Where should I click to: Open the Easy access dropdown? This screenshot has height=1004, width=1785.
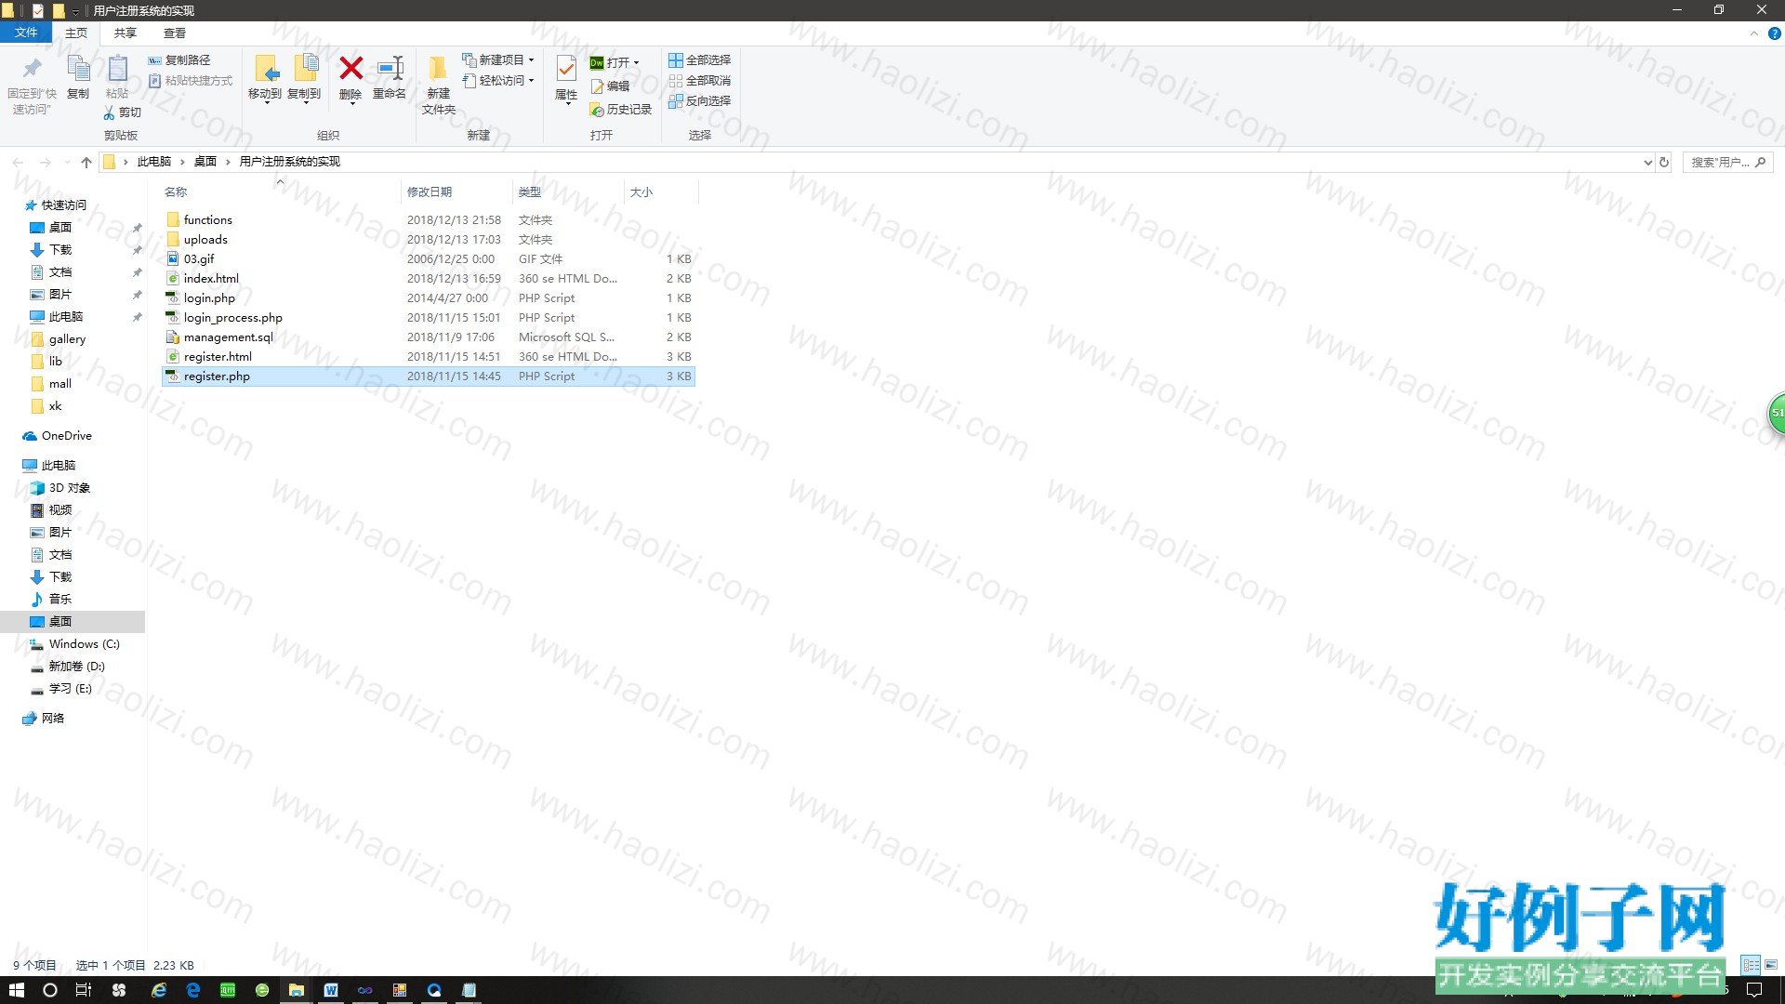pyautogui.click(x=498, y=81)
